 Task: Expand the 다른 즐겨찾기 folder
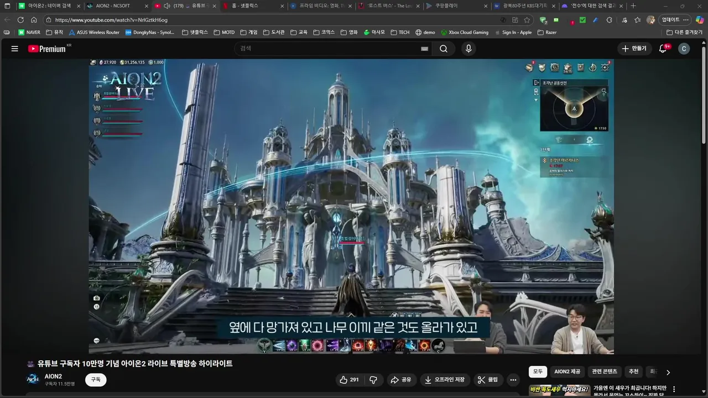684,33
